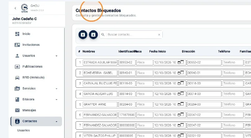Image resolution: width=251 pixels, height=138 pixels.
Task: Click the Dirección column header
Action: 188,51
